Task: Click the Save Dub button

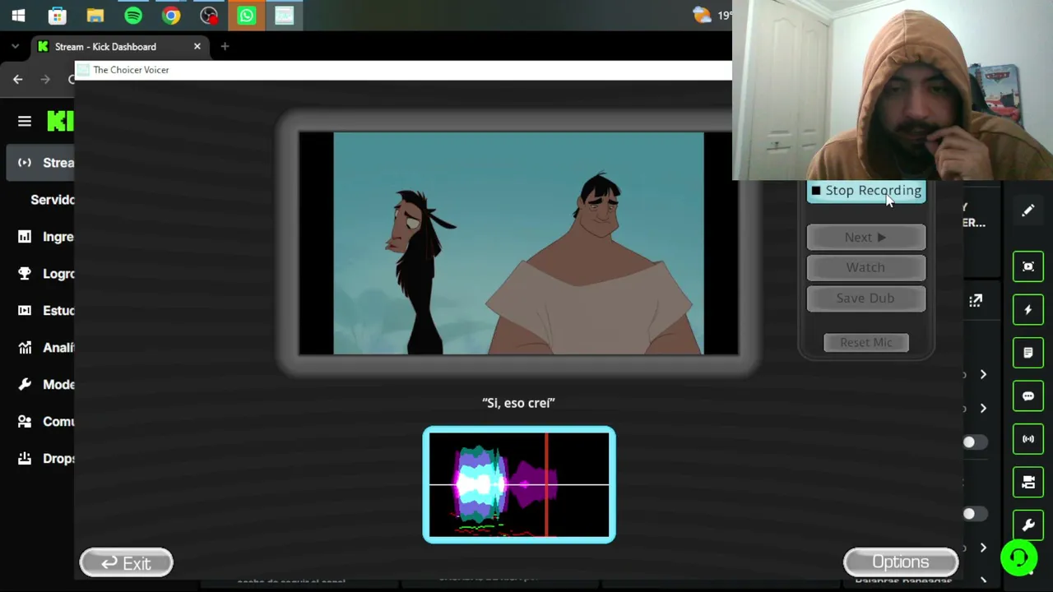Action: click(865, 298)
